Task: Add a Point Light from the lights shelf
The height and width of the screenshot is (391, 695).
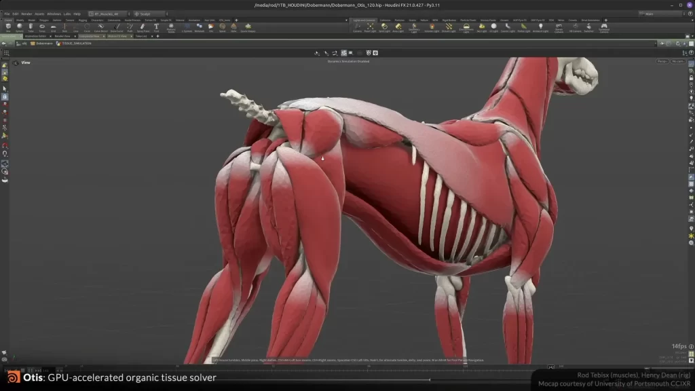Action: click(x=370, y=27)
